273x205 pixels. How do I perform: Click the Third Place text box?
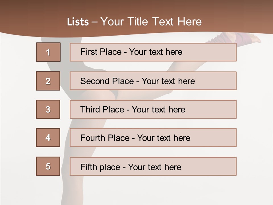pos(153,109)
